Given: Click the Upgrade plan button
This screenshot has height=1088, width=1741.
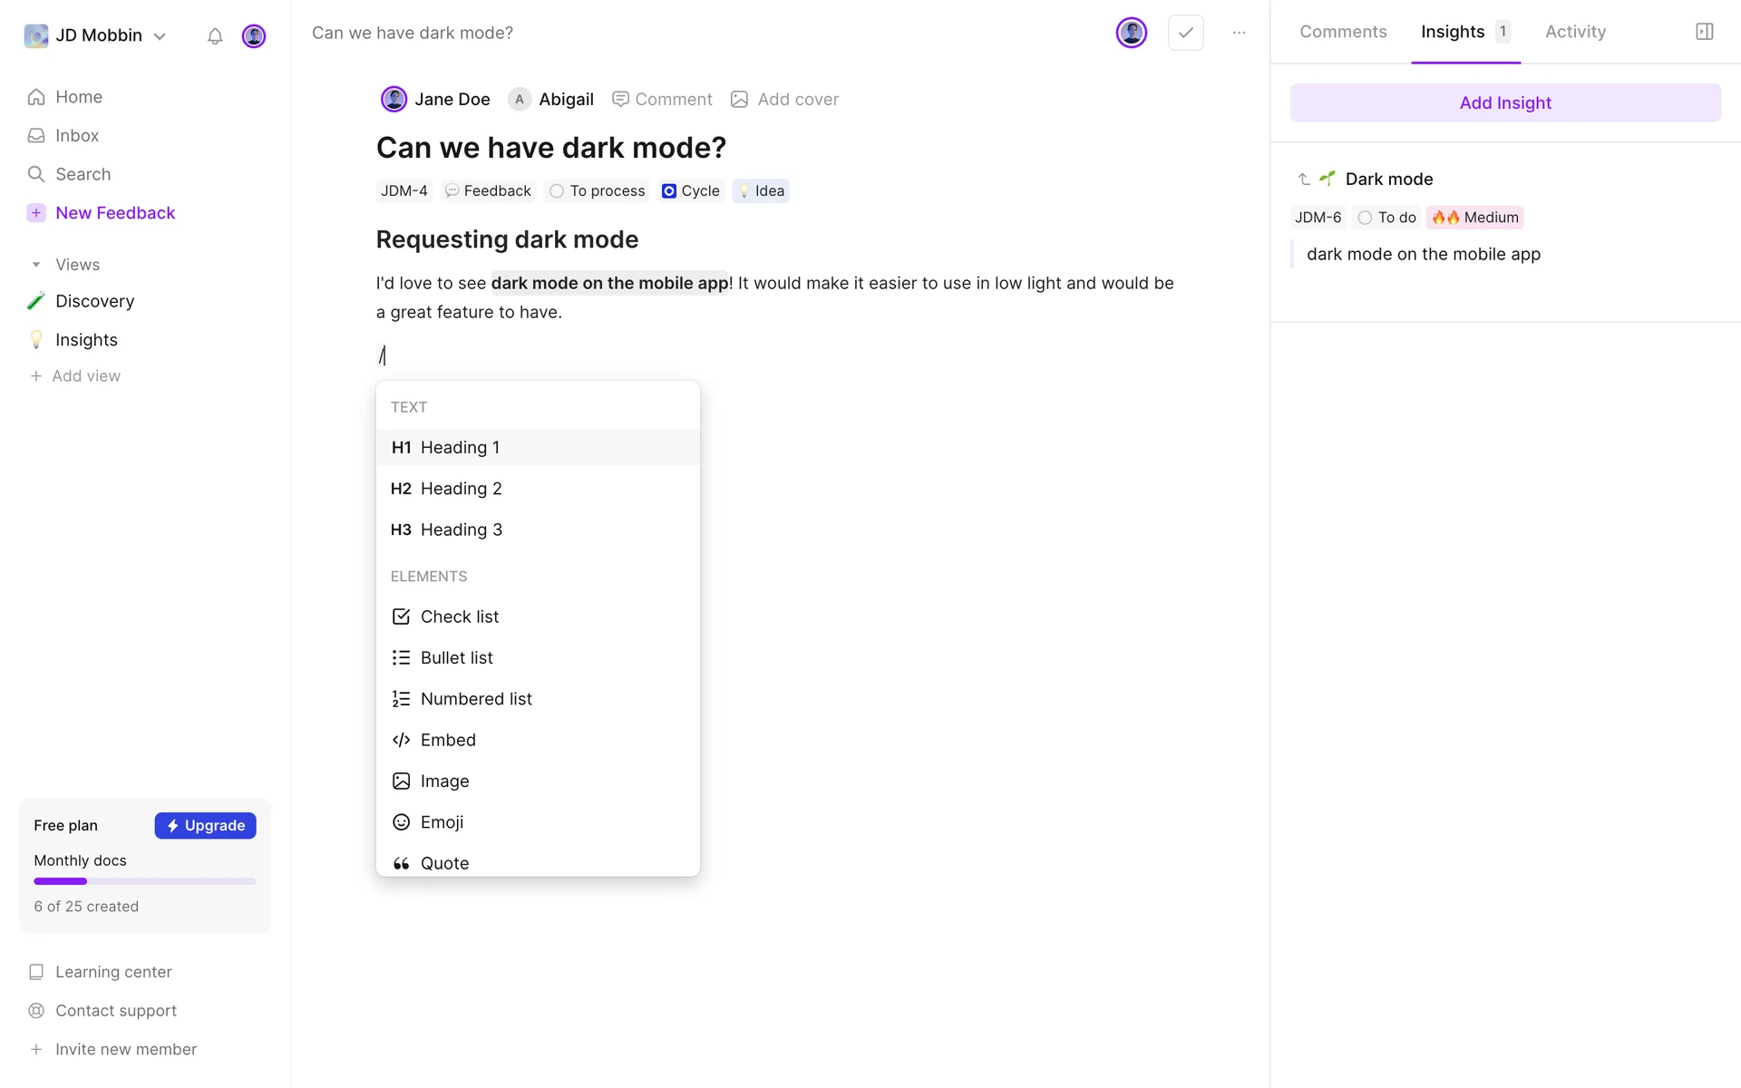Looking at the screenshot, I should click(205, 826).
